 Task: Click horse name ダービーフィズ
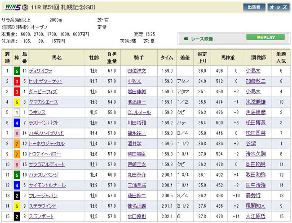42,92
